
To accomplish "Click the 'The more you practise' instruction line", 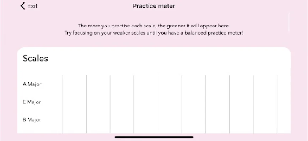I will pos(154,26).
